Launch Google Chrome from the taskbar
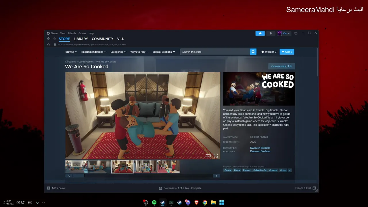The image size is (368, 207). click(205, 202)
